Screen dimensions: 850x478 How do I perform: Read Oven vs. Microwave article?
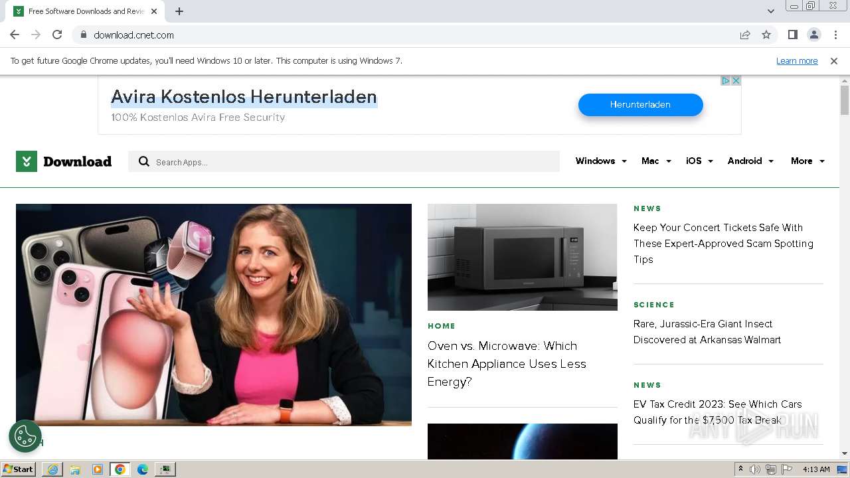coord(507,364)
